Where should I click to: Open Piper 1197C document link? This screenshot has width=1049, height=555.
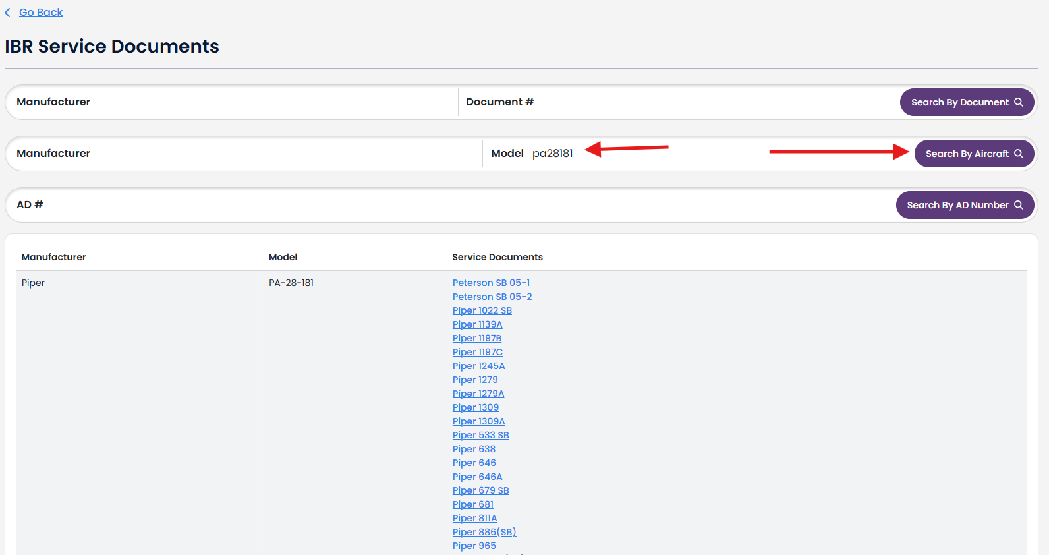(x=478, y=352)
